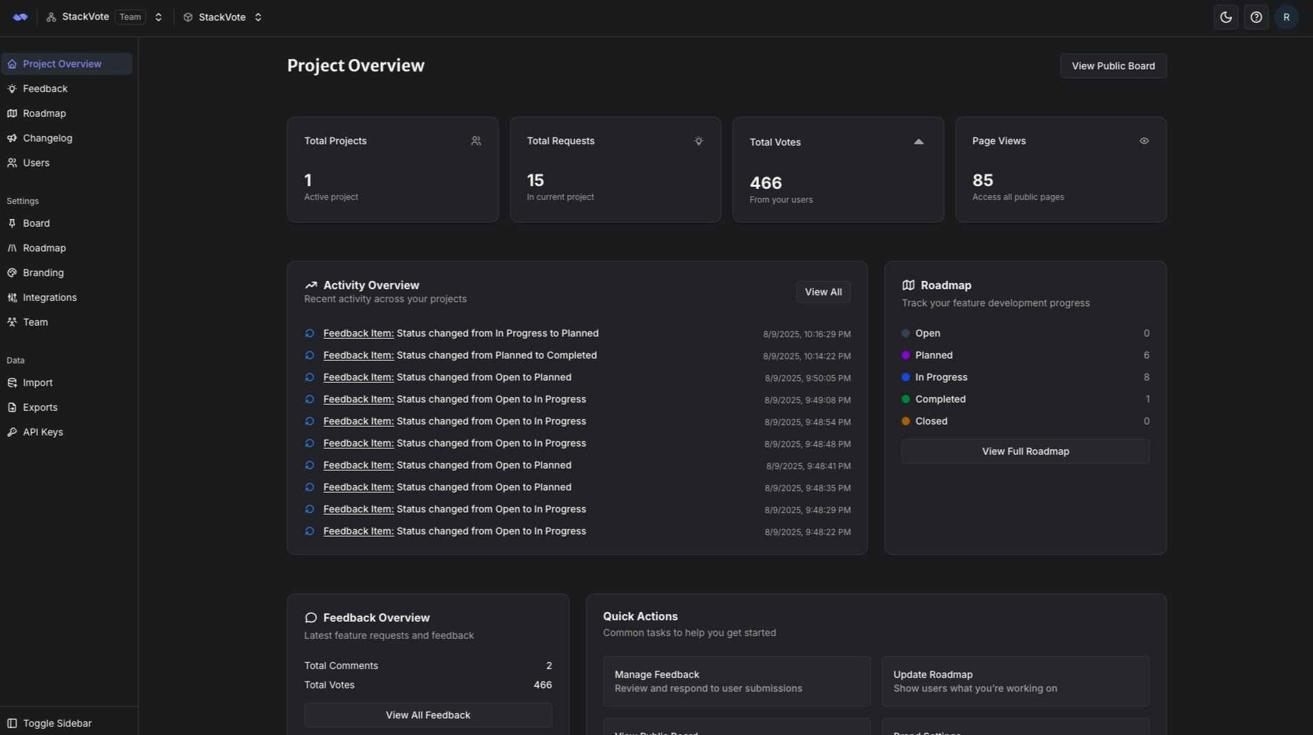The image size is (1313, 735).
Task: Click the people icon on Total Projects card
Action: [476, 141]
